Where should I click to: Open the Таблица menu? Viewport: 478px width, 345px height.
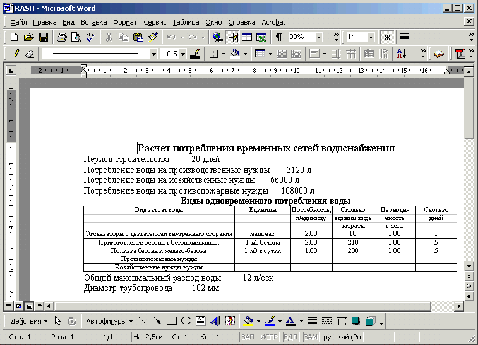[186, 22]
